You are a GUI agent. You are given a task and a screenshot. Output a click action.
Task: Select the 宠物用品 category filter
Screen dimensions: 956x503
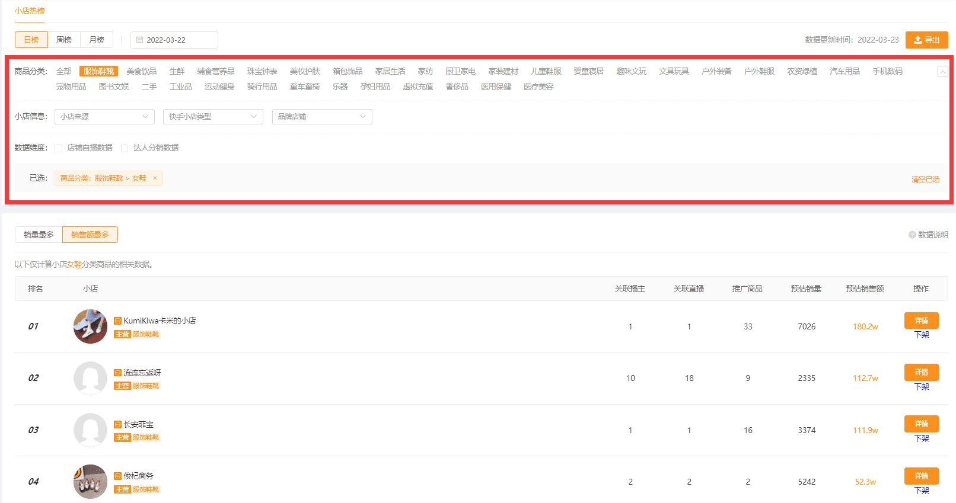(x=71, y=86)
